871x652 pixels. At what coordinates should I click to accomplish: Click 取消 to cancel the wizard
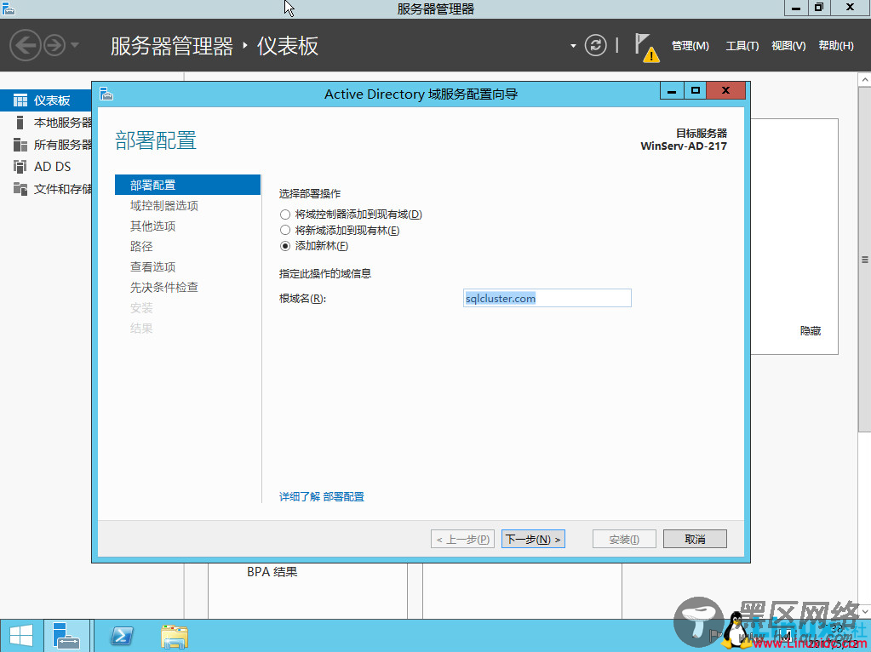pyautogui.click(x=695, y=540)
